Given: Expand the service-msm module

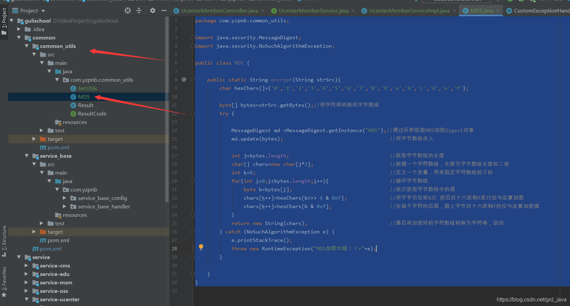Looking at the screenshot, I should point(27,282).
